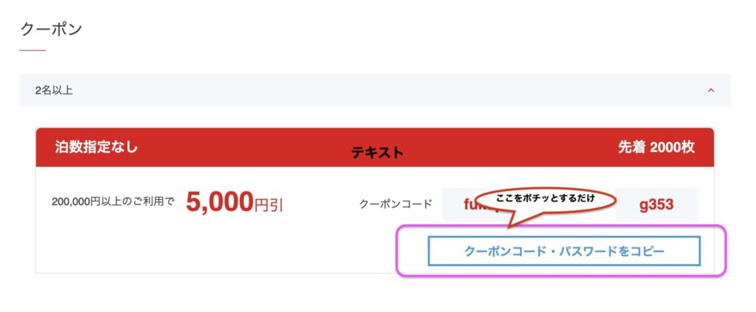Click the 5,000円引 discount amount
Viewport: 756px width, 312px height.
234,203
